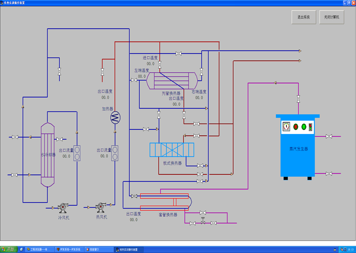Click the pressure gauge on steam generator

coord(286,127)
